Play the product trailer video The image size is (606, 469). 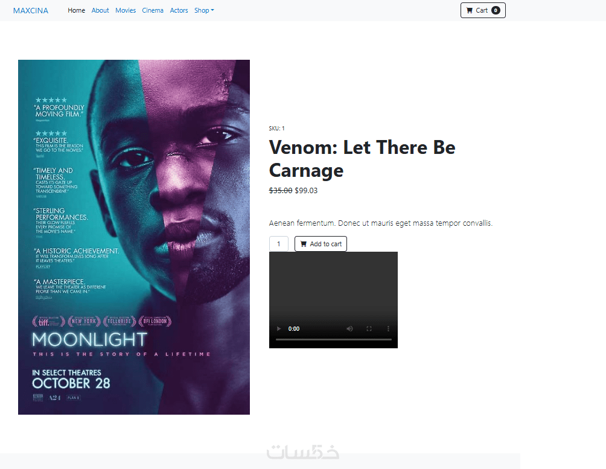279,328
